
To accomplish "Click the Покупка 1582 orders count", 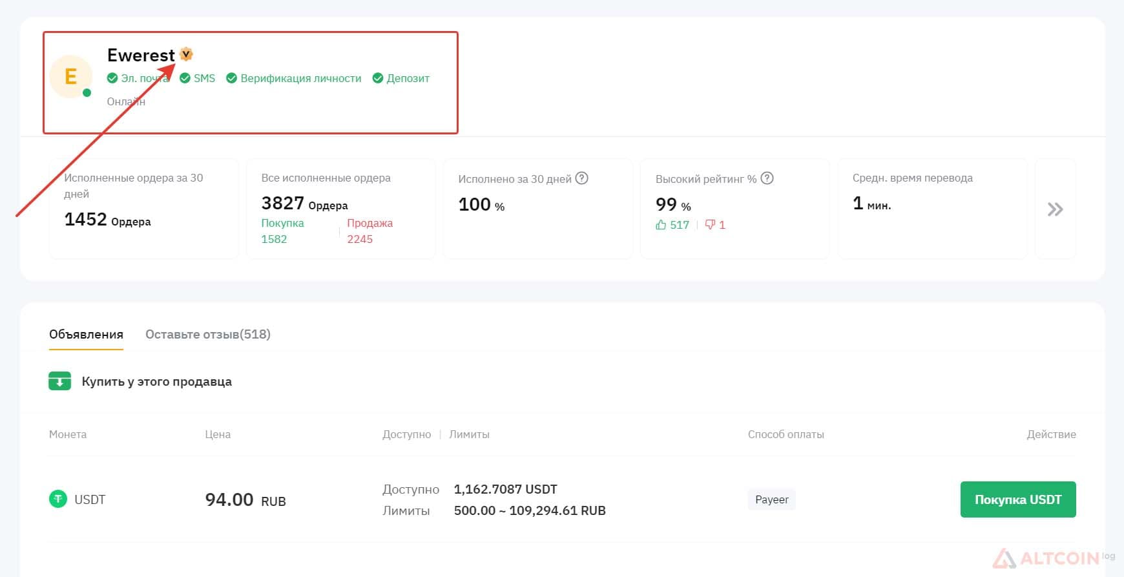I will (282, 231).
